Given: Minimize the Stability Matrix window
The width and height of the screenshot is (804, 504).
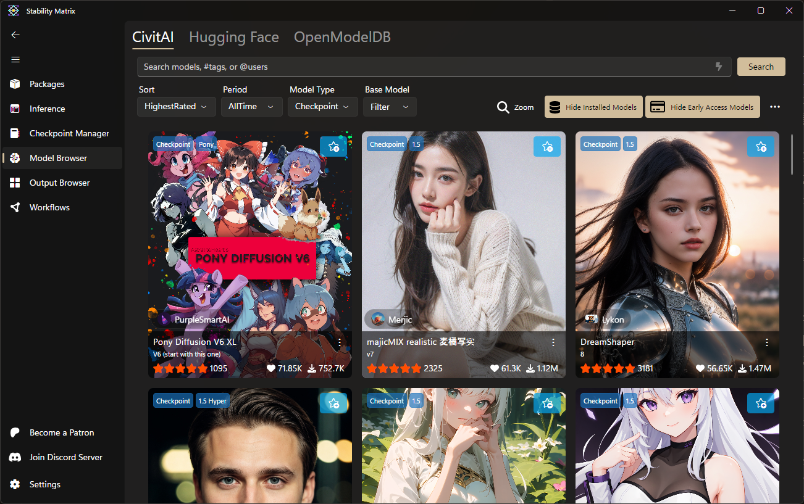Looking at the screenshot, I should (x=732, y=10).
